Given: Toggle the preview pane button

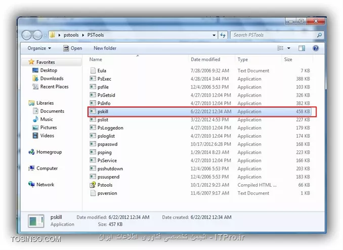Looking at the screenshot, I should point(302,48).
